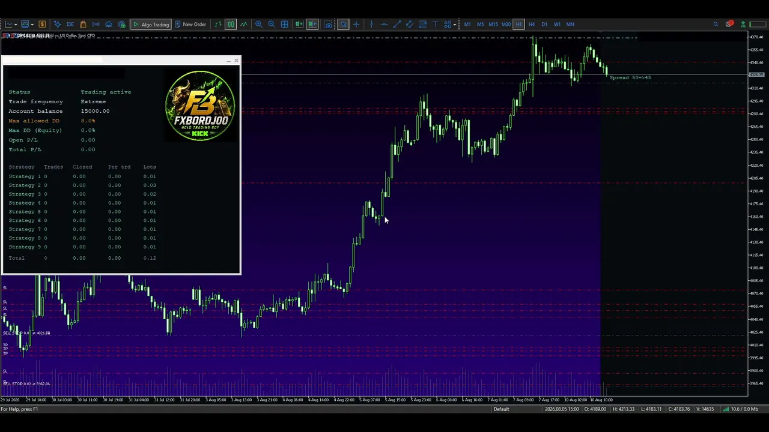Switch to M1 timeframe
Screen dimensions: 769x432
coord(467,24)
